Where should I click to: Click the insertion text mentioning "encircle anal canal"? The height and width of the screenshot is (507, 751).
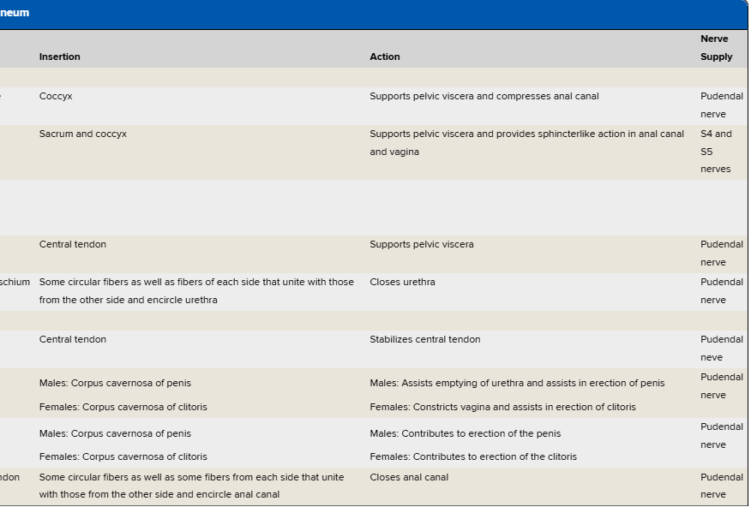[x=191, y=486]
